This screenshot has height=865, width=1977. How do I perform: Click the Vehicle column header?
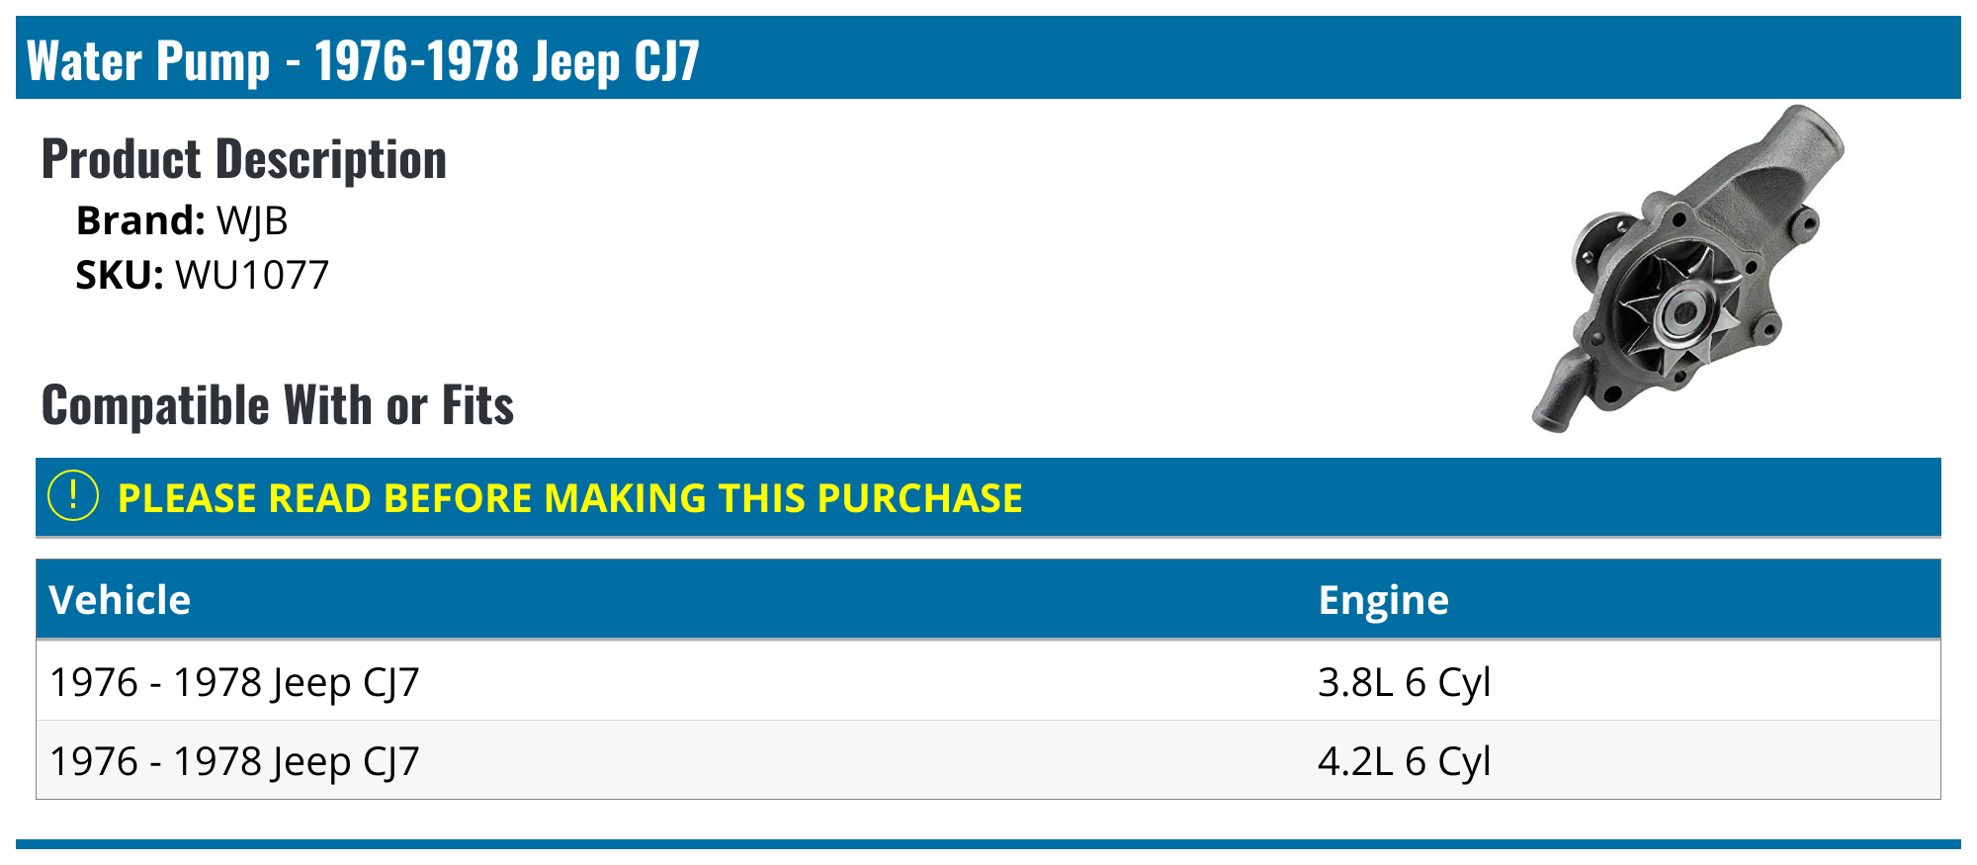[x=120, y=600]
